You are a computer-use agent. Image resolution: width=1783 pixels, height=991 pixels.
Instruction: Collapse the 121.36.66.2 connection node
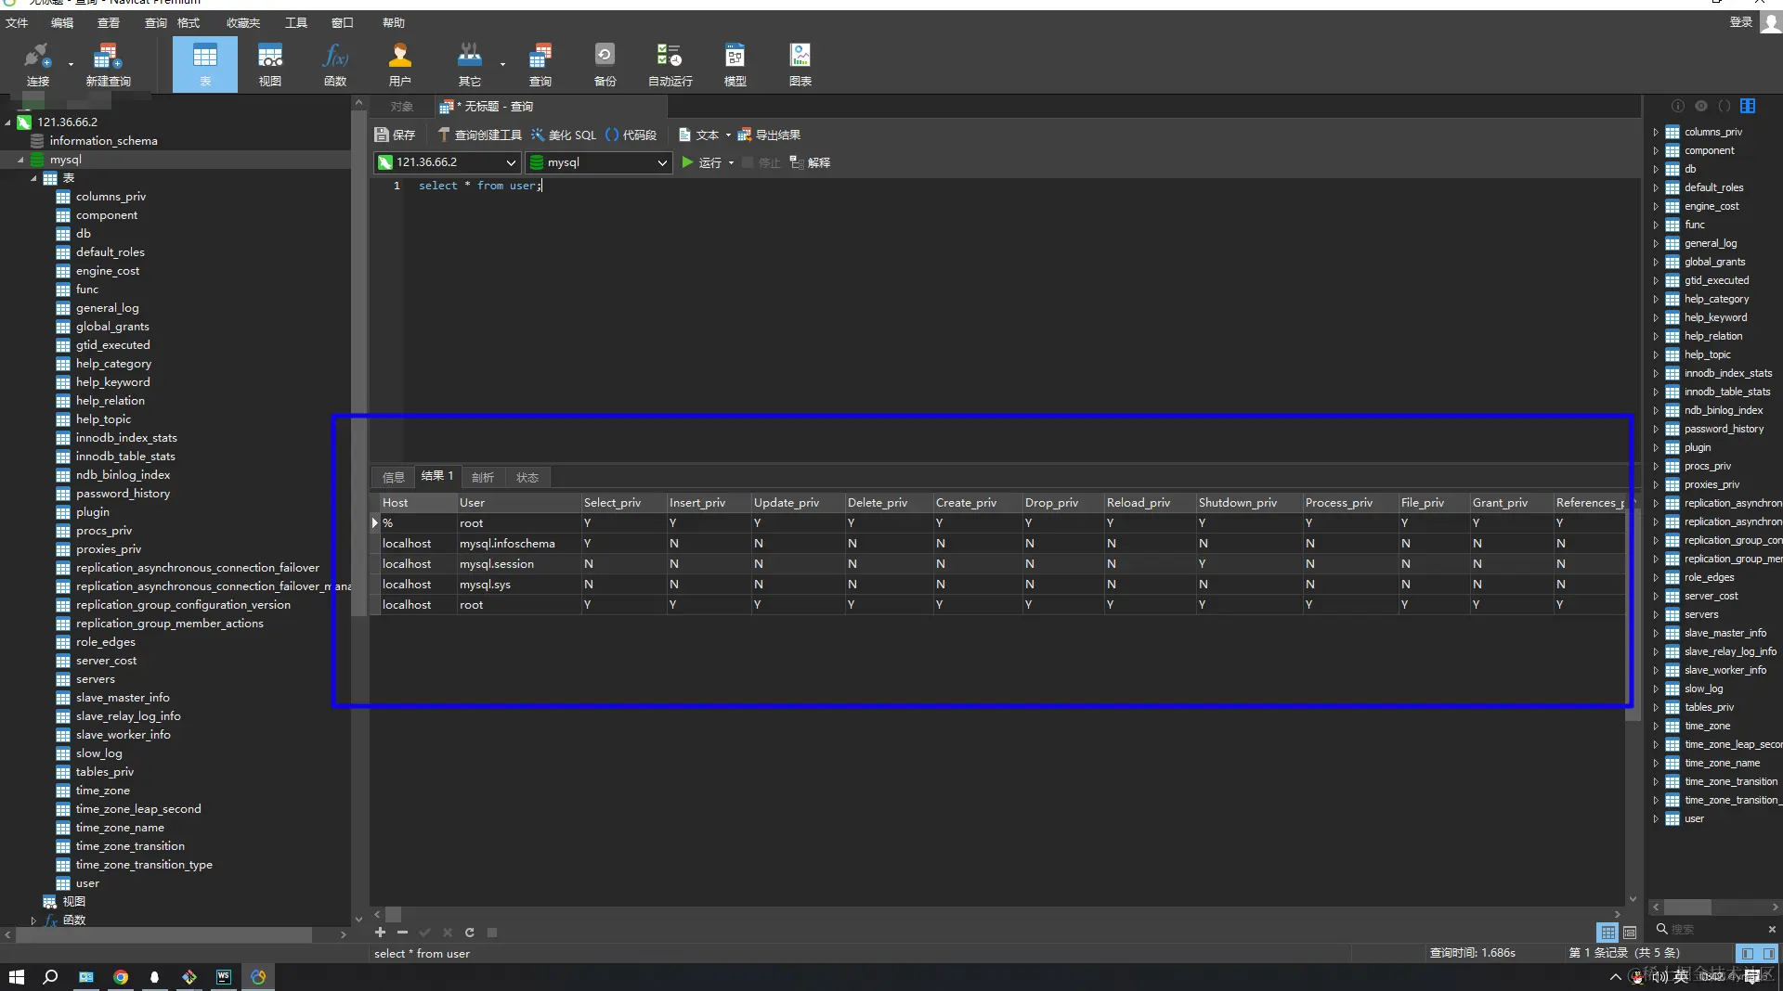(8, 122)
